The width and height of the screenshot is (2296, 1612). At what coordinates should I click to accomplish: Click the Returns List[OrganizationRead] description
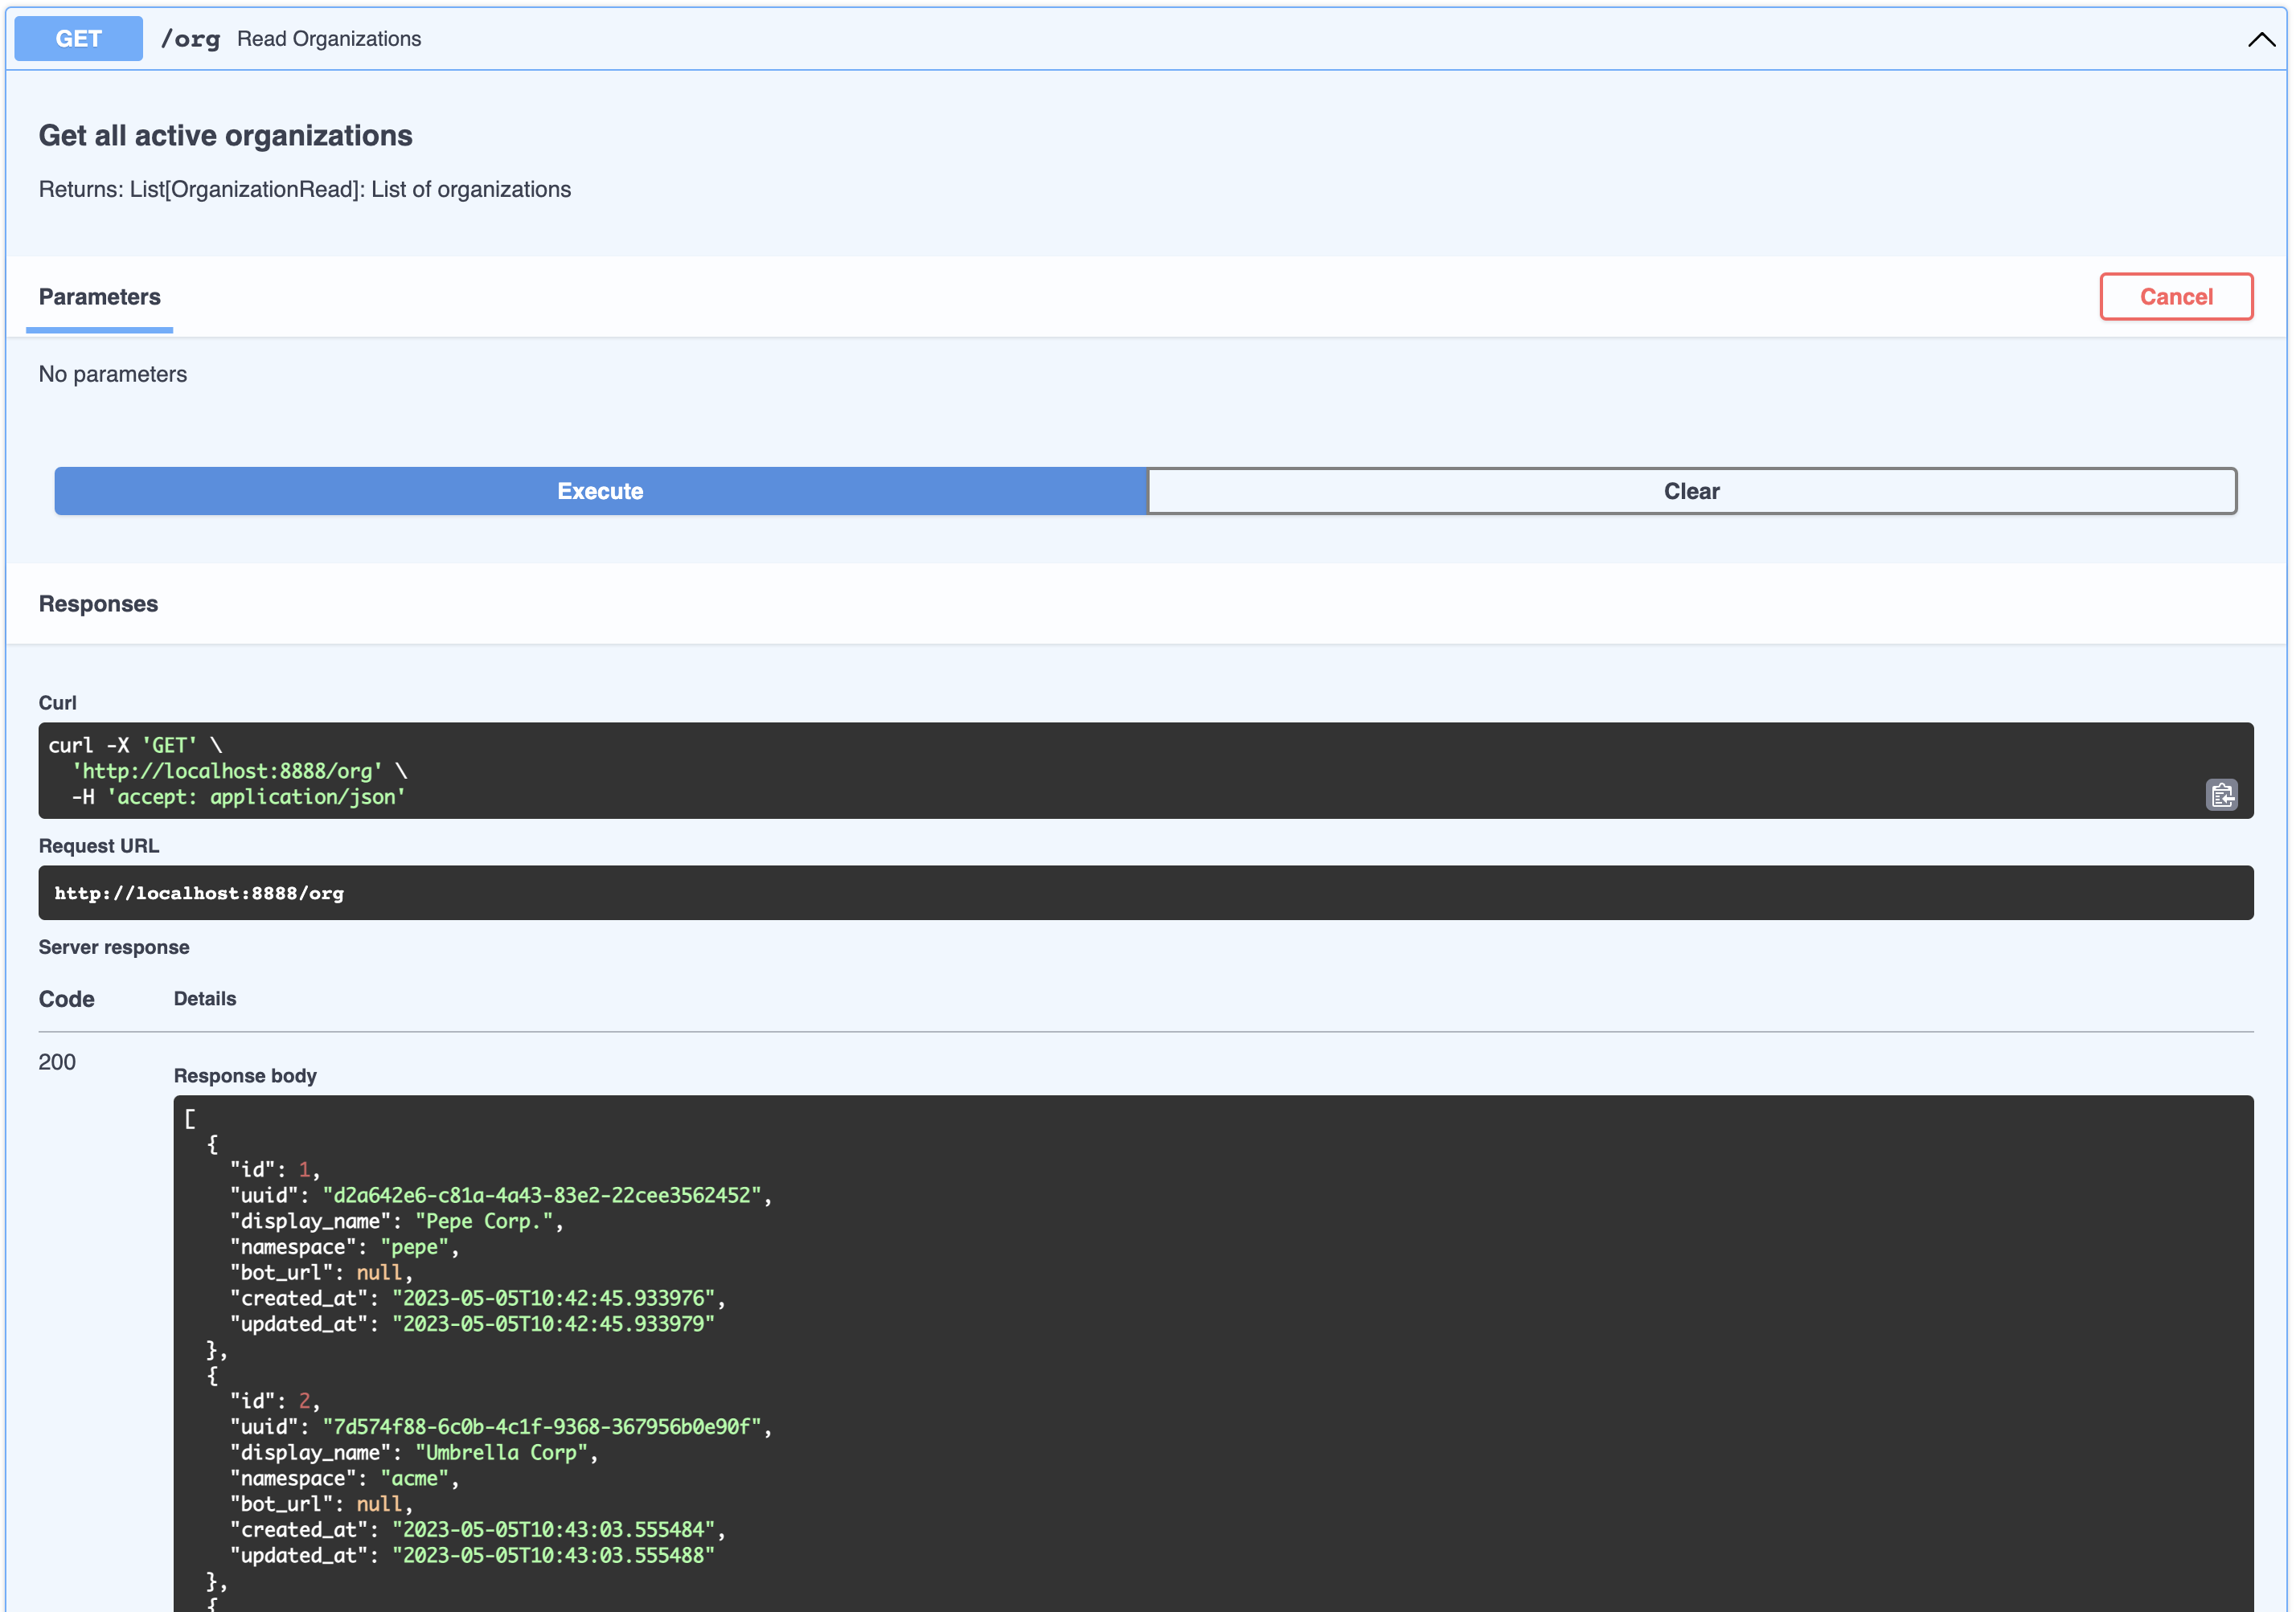tap(304, 189)
